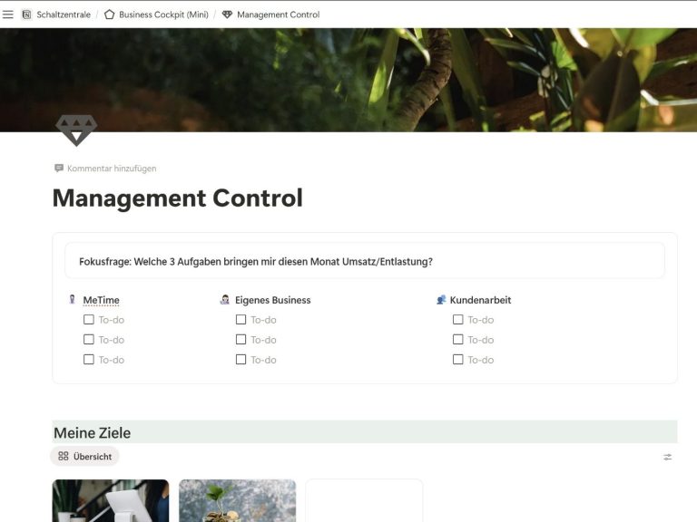This screenshot has width=697, height=522.
Task: Click the Fokusfrage callout text
Action: coord(256,262)
